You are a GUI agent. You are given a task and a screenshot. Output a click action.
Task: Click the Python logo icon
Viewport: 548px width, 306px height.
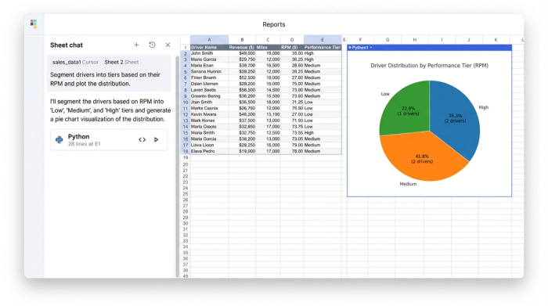tap(59, 140)
